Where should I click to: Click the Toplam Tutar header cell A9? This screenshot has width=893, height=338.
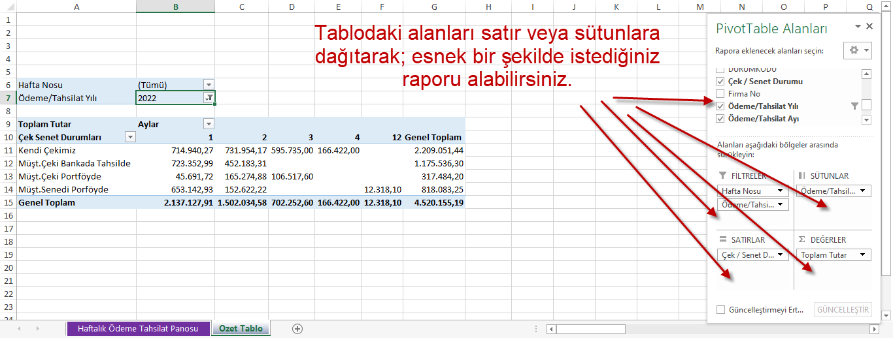point(76,124)
